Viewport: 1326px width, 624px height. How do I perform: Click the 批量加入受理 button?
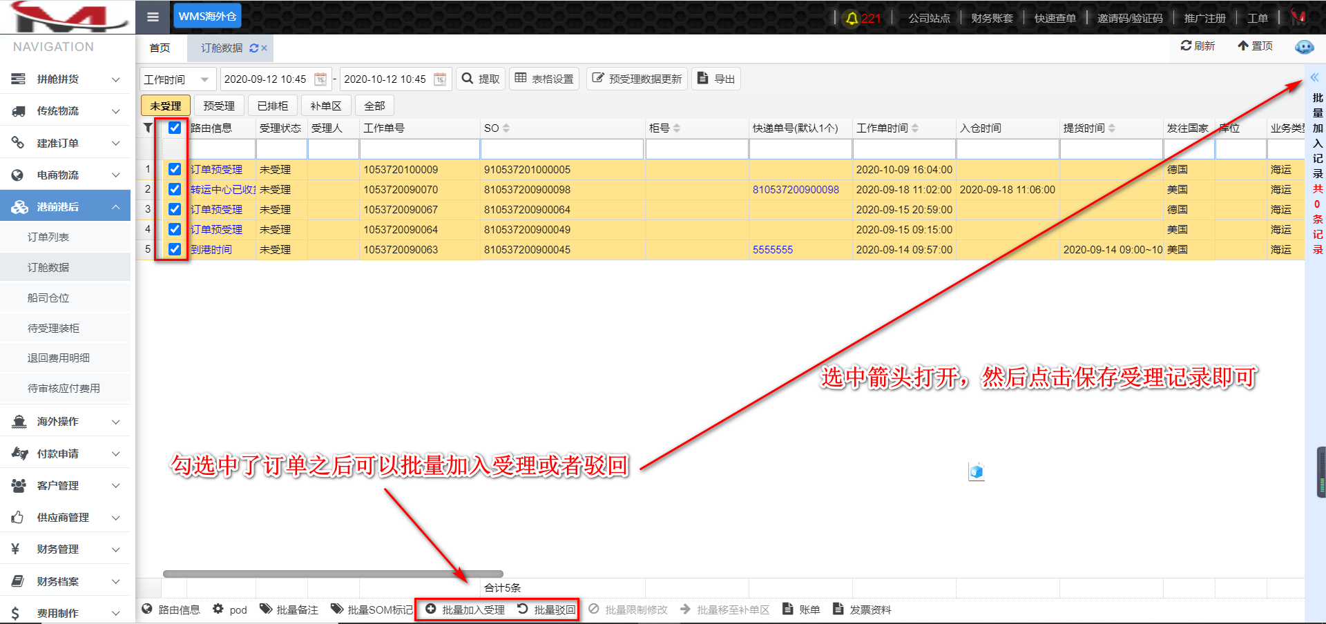pyautogui.click(x=466, y=610)
